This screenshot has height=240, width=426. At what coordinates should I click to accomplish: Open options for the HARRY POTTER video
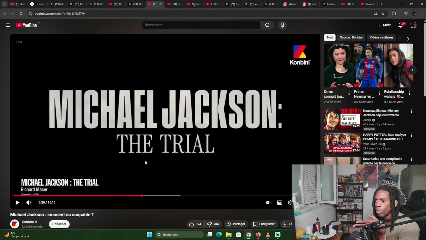(411, 135)
